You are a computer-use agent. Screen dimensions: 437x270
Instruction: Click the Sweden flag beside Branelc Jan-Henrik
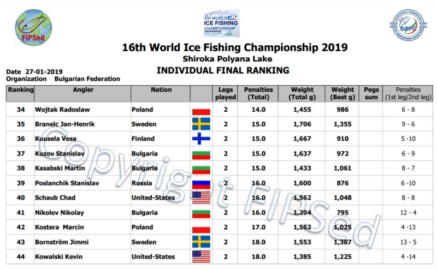(x=201, y=124)
